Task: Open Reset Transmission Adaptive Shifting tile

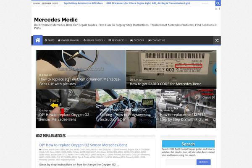Action: pos(126,109)
